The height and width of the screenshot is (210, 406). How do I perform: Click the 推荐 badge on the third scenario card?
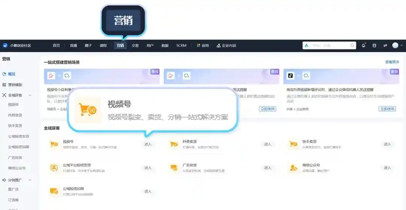[x=394, y=72]
